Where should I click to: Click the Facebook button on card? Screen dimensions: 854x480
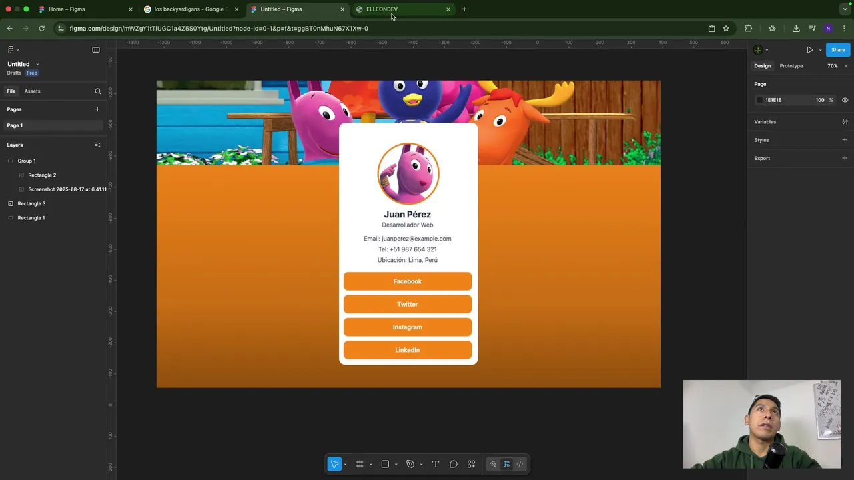[408, 281]
